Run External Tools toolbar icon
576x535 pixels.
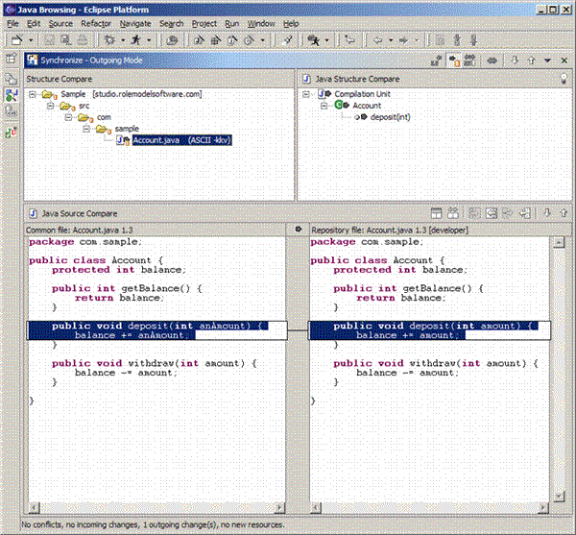pyautogui.click(x=313, y=40)
